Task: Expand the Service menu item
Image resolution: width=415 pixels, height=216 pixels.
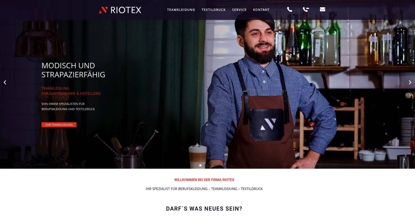Action: coord(239,10)
